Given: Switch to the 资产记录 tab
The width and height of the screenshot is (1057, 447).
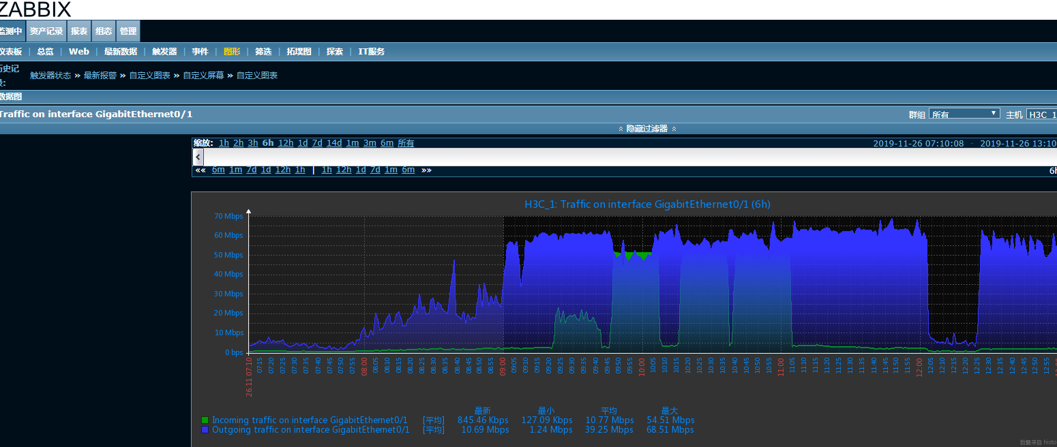Looking at the screenshot, I should click(46, 31).
